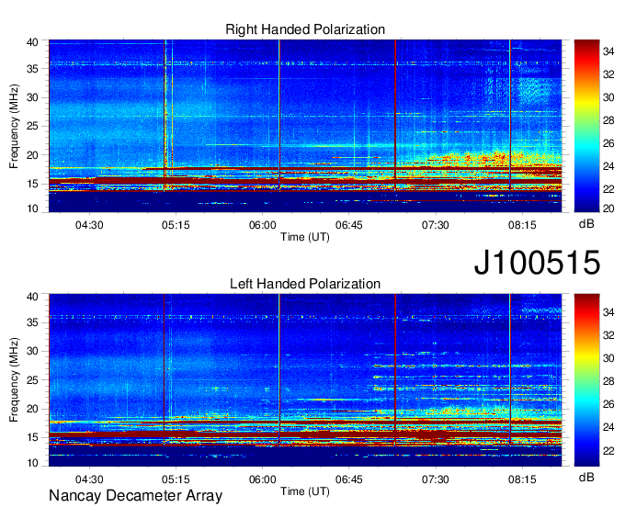
Task: Click 08:15 time tick on Right Handed plot
Action: (x=522, y=225)
